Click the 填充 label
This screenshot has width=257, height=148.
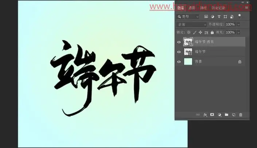click(x=219, y=33)
